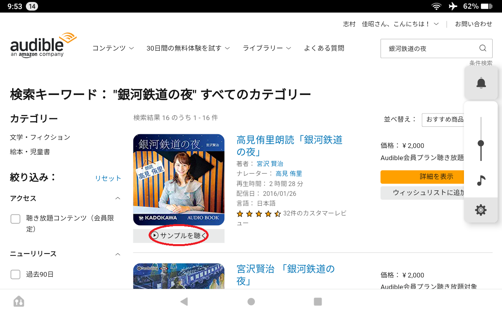502x314 pixels.
Task: Collapse the アクセス filter section
Action: (118, 199)
